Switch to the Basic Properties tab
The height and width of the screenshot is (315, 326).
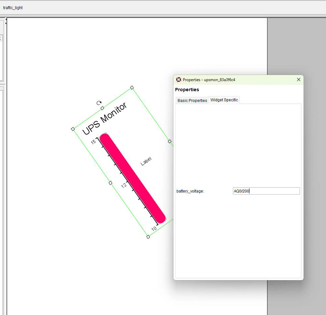pos(192,100)
